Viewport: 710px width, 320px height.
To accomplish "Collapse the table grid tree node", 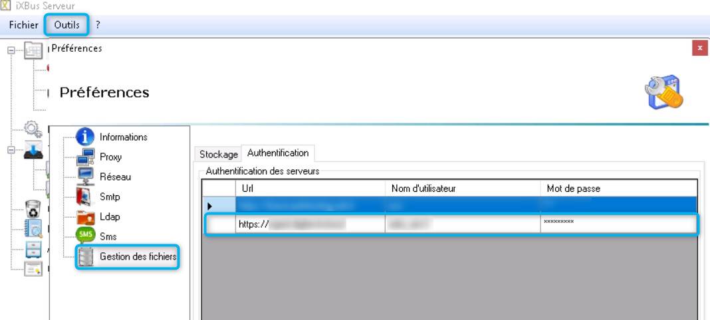I will [x=11, y=50].
